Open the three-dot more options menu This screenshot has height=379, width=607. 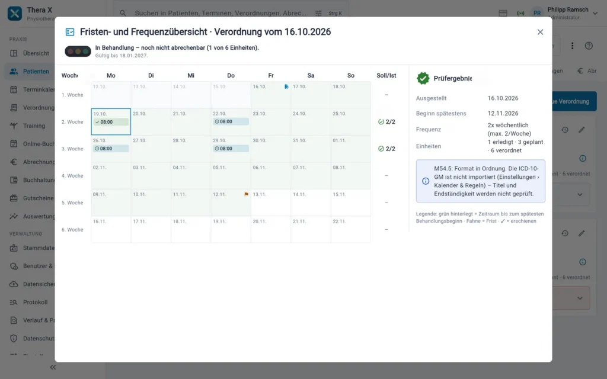tap(572, 46)
